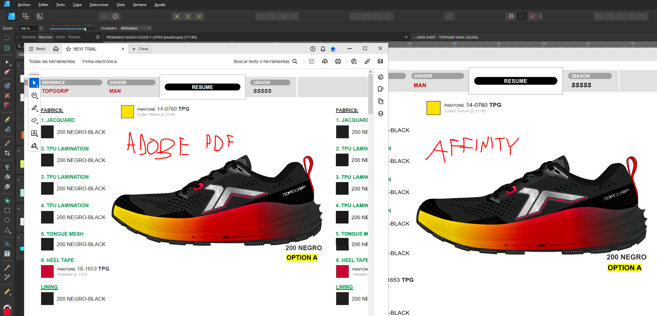Open Todas las herramientas
Image resolution: width=657 pixels, height=316 pixels.
click(52, 61)
